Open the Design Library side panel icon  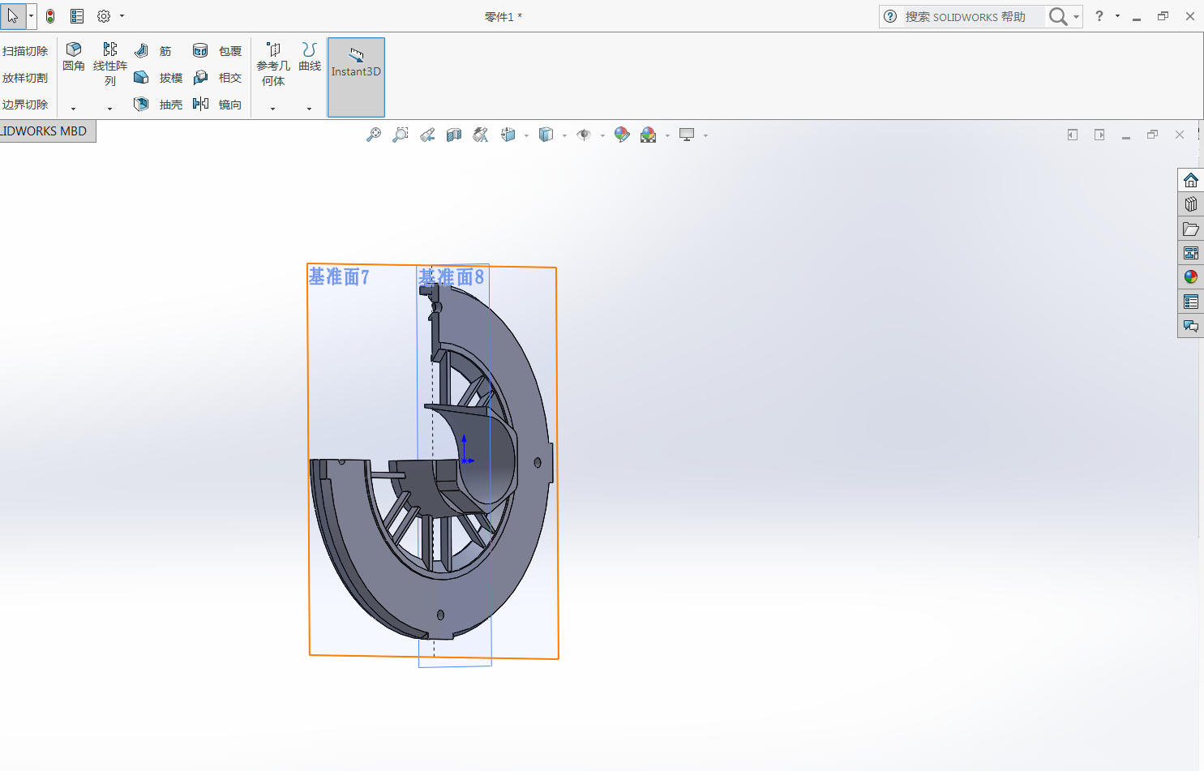(1190, 204)
